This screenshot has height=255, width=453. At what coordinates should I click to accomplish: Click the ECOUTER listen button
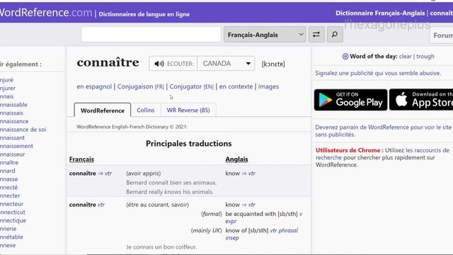coord(173,64)
